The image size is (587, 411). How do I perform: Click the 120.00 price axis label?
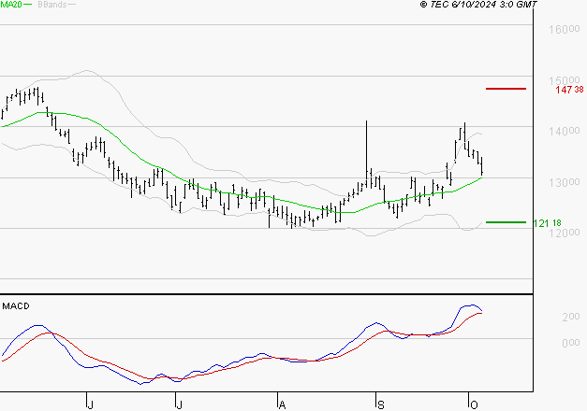click(565, 233)
